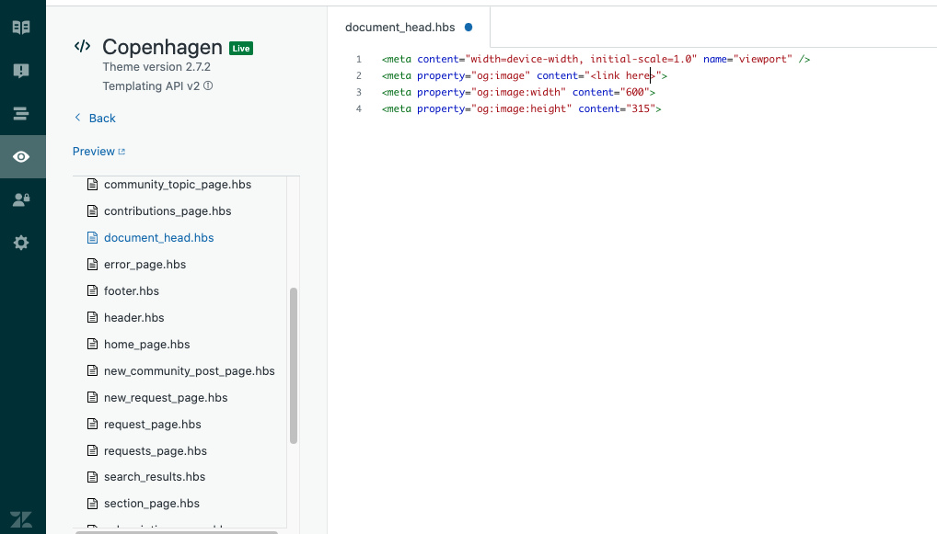Select the Customize design eye icon
Screen dimensions: 937x534
coord(21,157)
